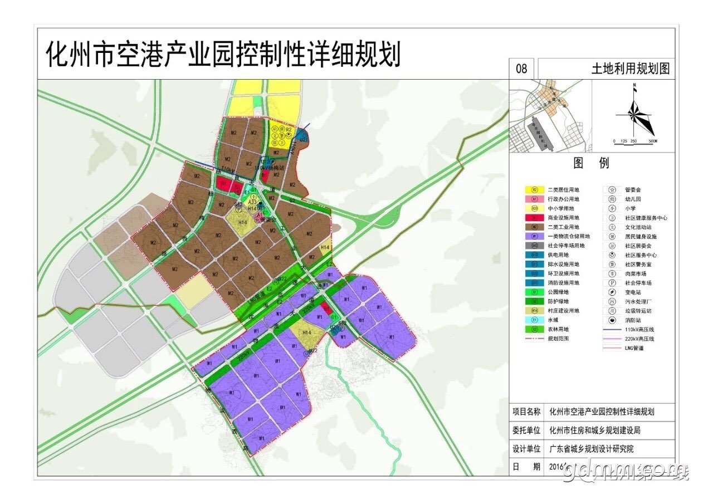Image resolution: width=713 pixels, height=504 pixels.
Task: Click the location overview inset map
Action: click(550, 115)
